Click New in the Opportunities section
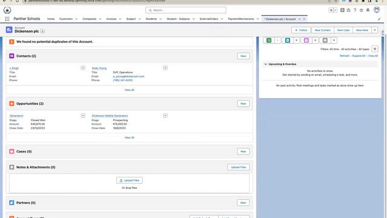The width and height of the screenshot is (387, 218). coord(243,104)
